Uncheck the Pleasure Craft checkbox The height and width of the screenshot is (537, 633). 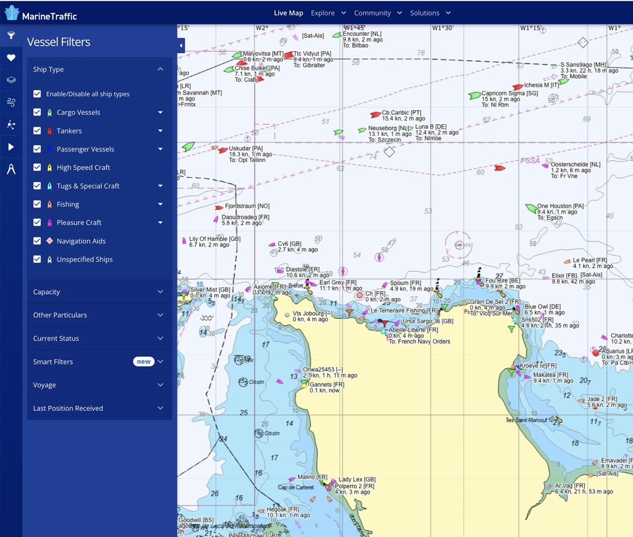click(x=37, y=222)
